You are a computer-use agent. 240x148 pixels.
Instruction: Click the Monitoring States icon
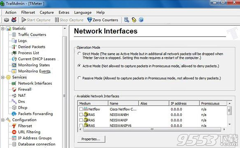[x=14, y=65]
